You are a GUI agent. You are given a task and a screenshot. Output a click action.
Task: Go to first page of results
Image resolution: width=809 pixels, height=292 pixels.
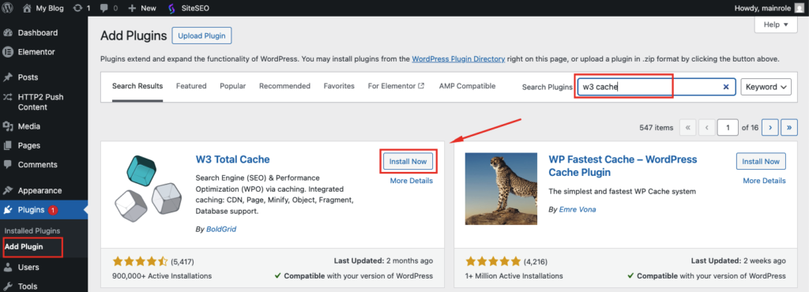687,128
